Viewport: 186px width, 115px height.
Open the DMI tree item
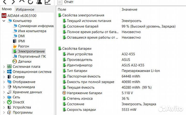click(x=21, y=36)
